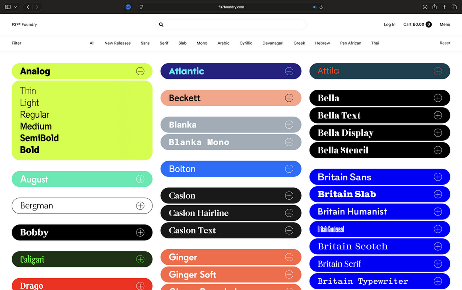Screen dimensions: 462x290
Task: Expand the Britain Slab plus button
Action: click(x=438, y=194)
